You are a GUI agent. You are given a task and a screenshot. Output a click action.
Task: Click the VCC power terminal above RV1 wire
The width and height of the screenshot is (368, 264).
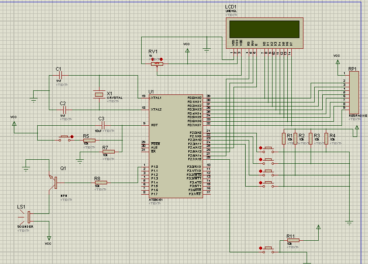187,51
